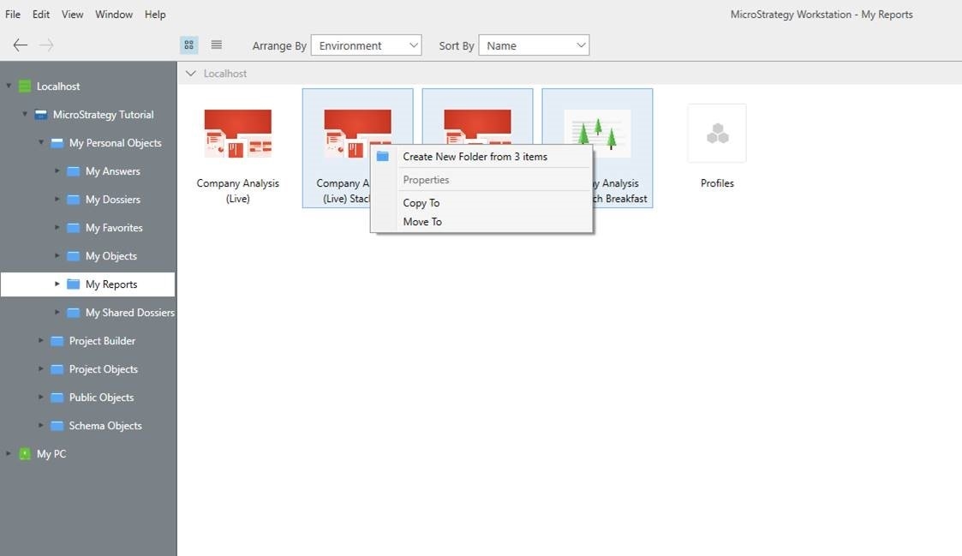Expand the My Objects folder arrow

point(57,255)
